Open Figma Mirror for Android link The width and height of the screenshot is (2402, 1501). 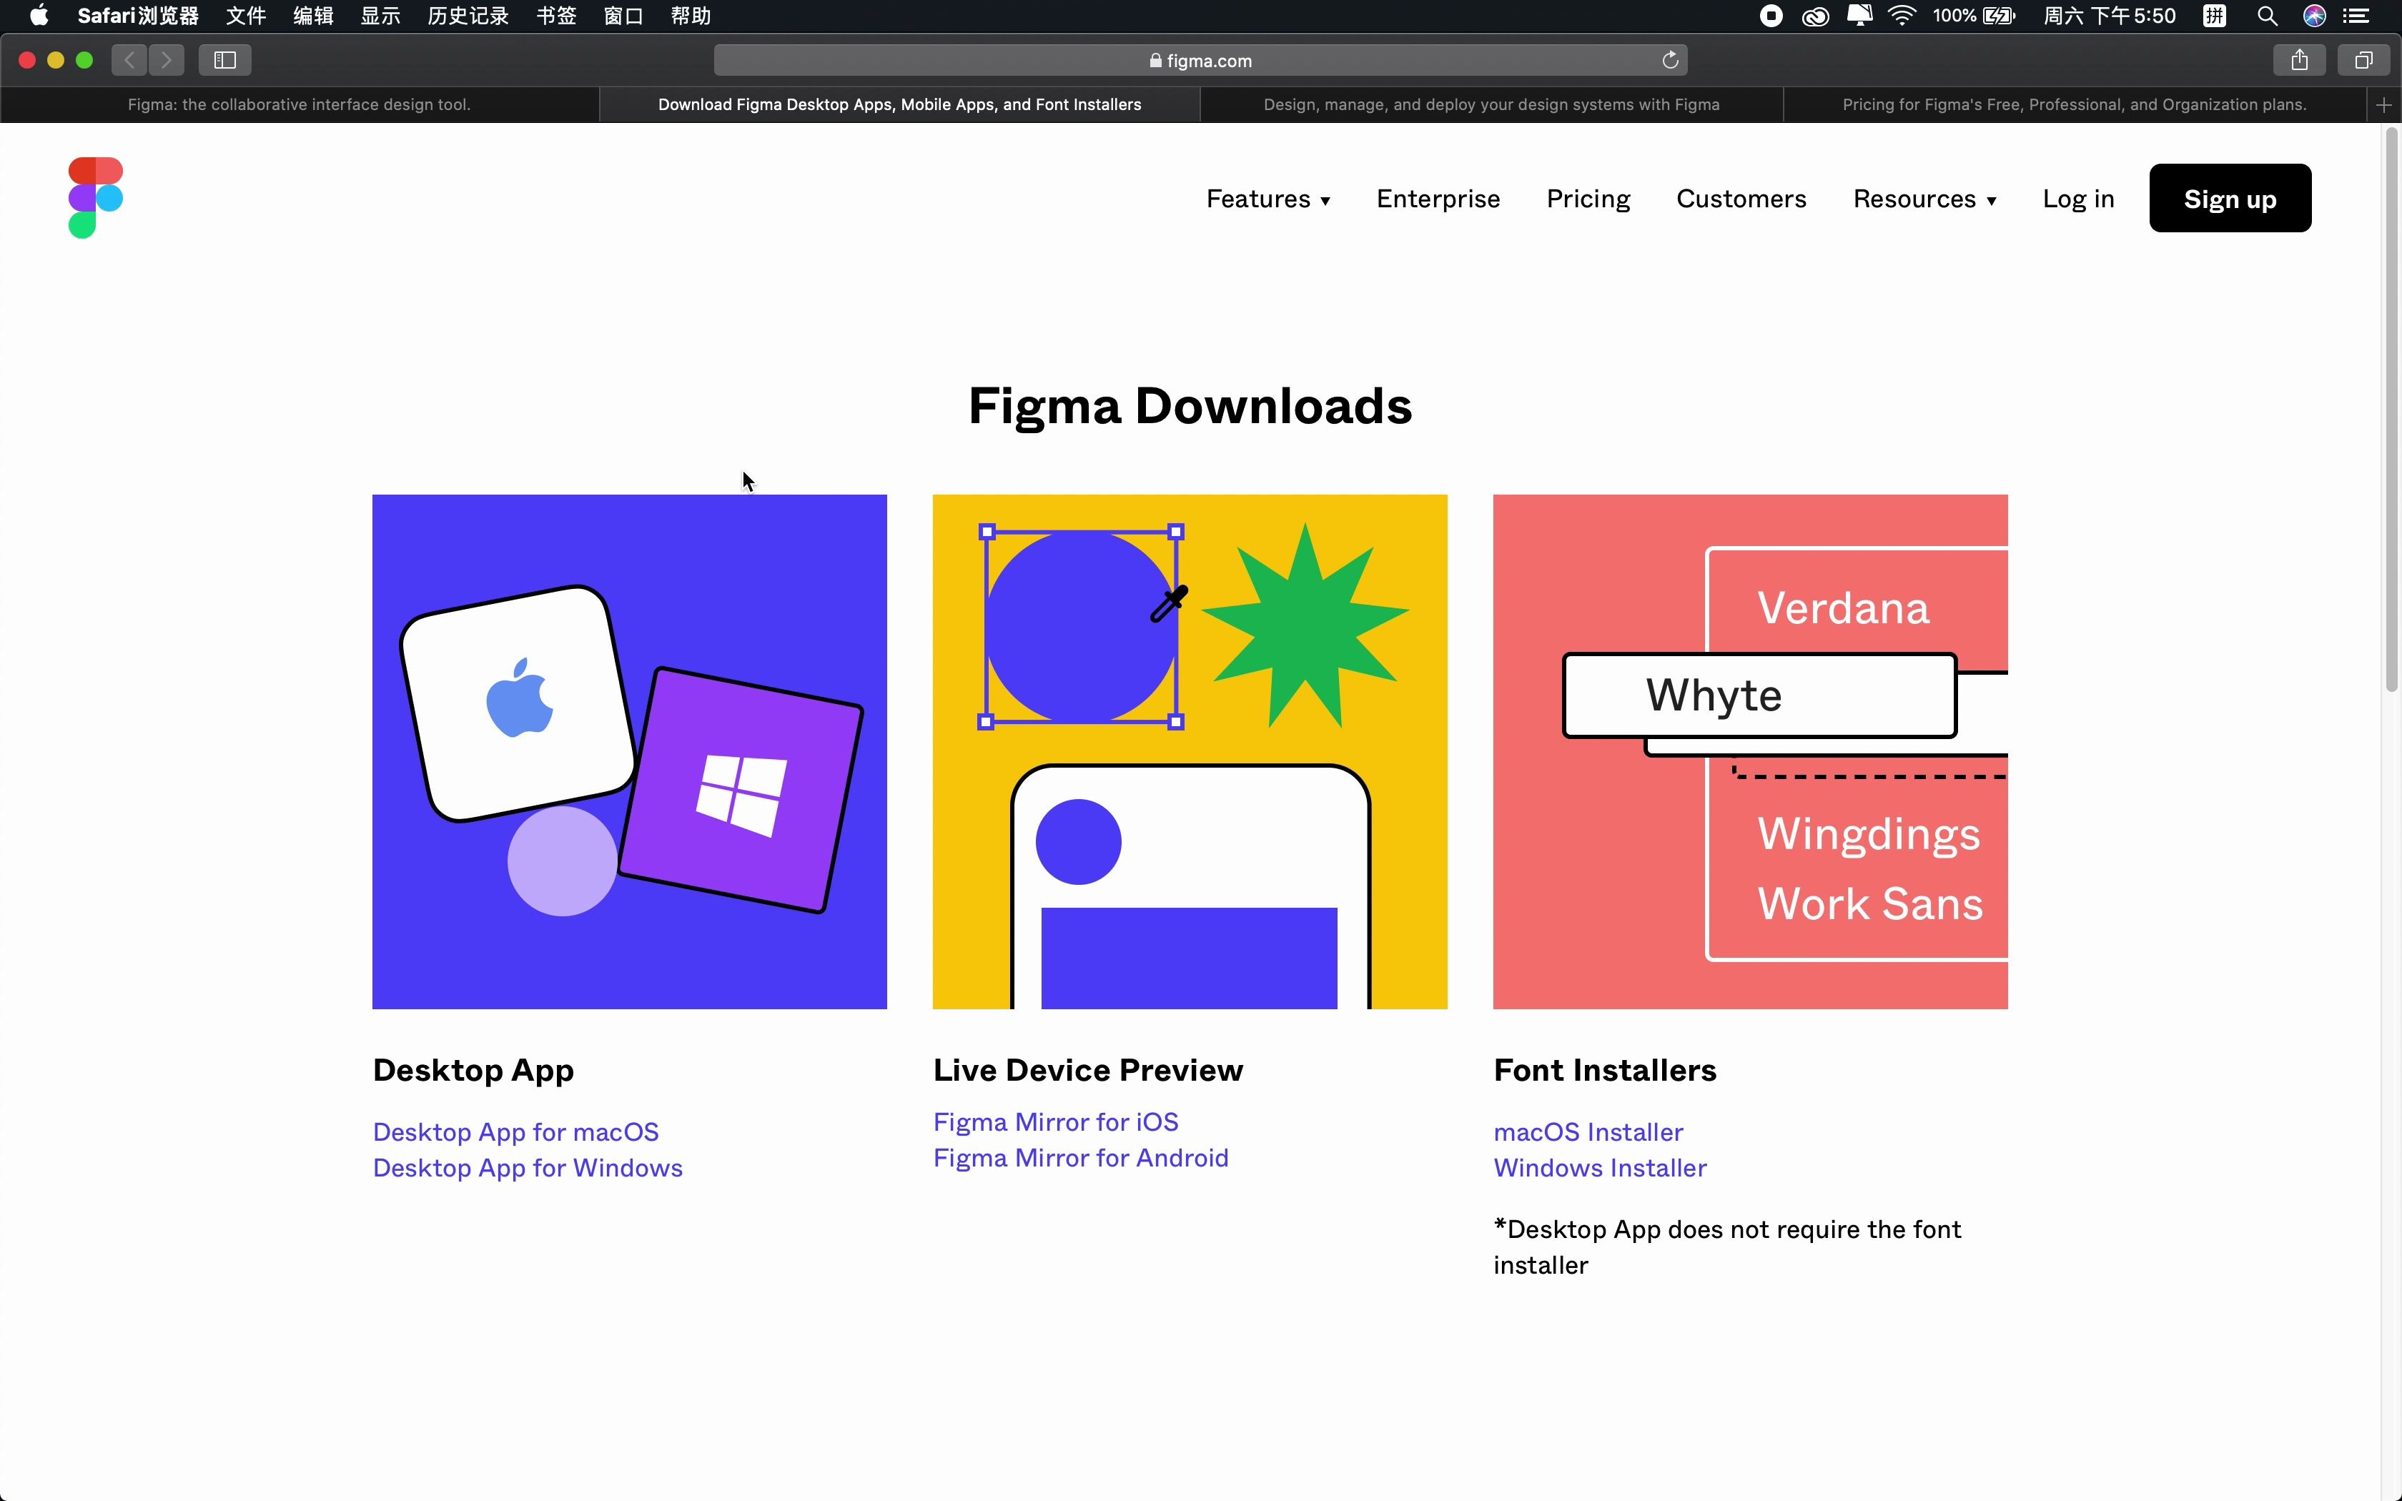pos(1080,1157)
